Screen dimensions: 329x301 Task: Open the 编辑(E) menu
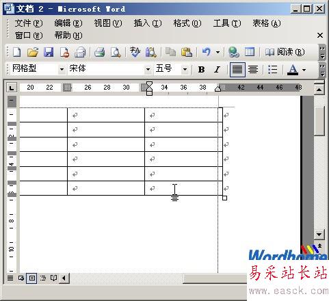point(68,23)
